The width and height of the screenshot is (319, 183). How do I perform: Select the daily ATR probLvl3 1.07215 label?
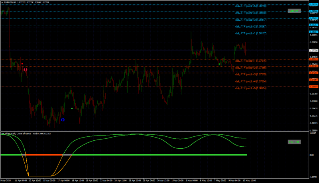pos(251,75)
